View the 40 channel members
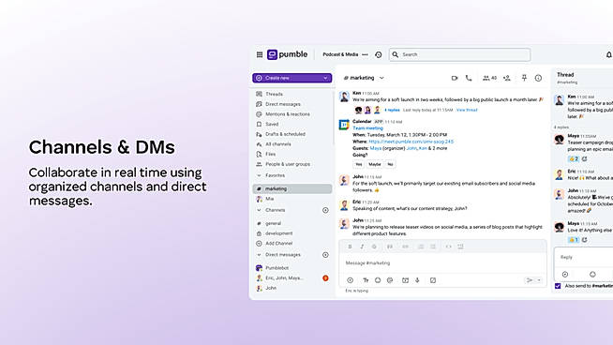This screenshot has height=345, width=613. click(489, 78)
